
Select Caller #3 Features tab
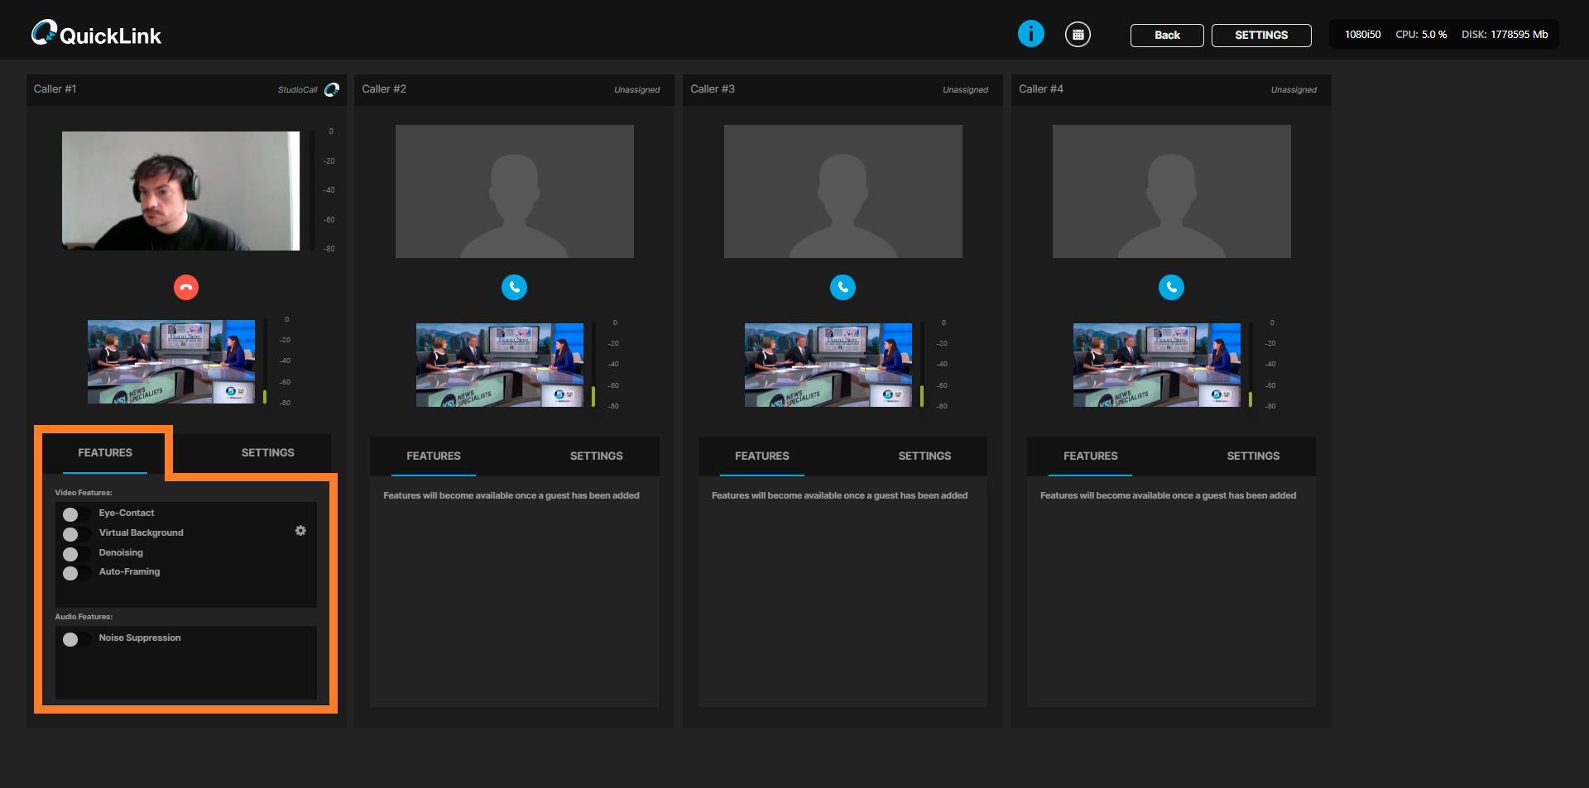(x=761, y=456)
